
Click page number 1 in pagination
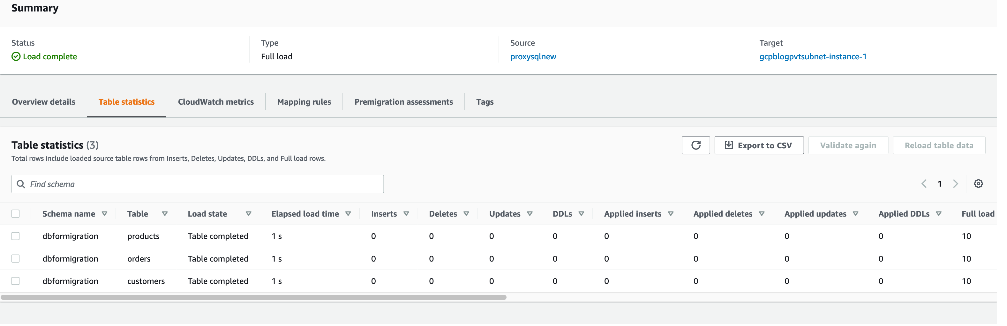coord(949,186)
